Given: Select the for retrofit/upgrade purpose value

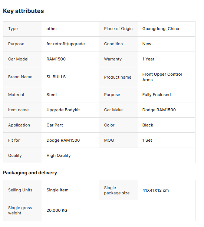Looking at the screenshot, I should pyautogui.click(x=65, y=44).
